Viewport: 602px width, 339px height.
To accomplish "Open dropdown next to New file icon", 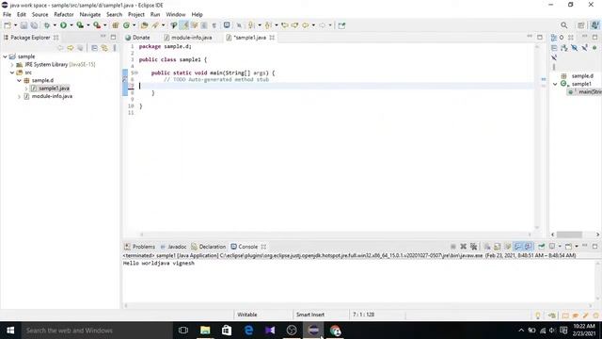I will tap(15, 25).
